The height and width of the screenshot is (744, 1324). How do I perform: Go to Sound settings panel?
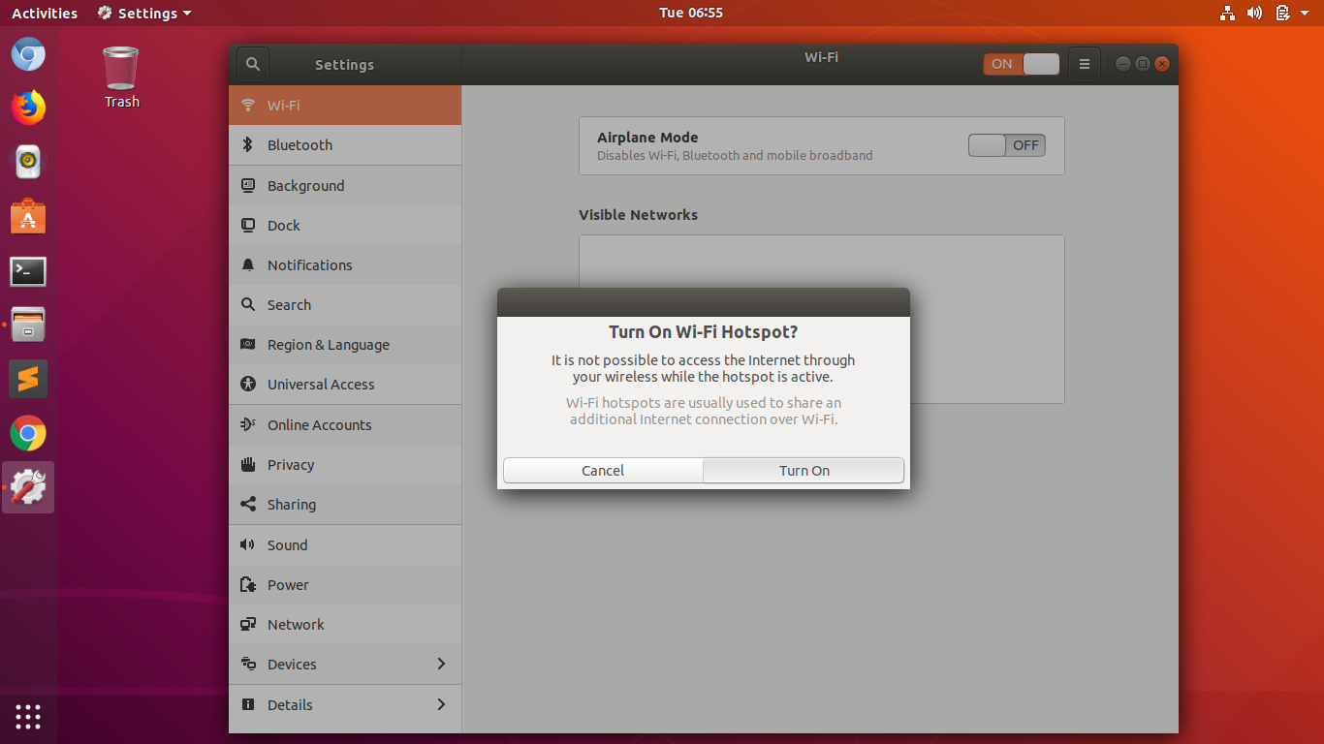[345, 544]
